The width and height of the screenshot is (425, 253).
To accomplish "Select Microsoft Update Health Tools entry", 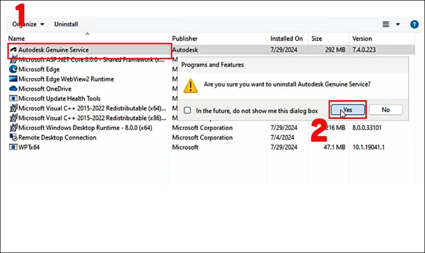I will (59, 99).
